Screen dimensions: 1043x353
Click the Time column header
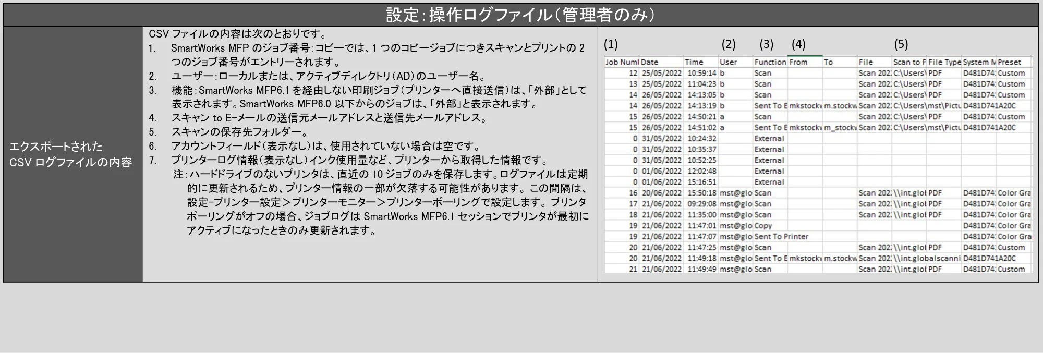(x=701, y=62)
